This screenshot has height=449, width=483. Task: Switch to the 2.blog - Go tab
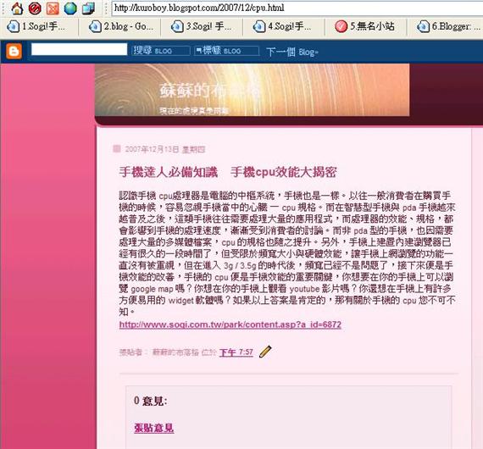(120, 26)
